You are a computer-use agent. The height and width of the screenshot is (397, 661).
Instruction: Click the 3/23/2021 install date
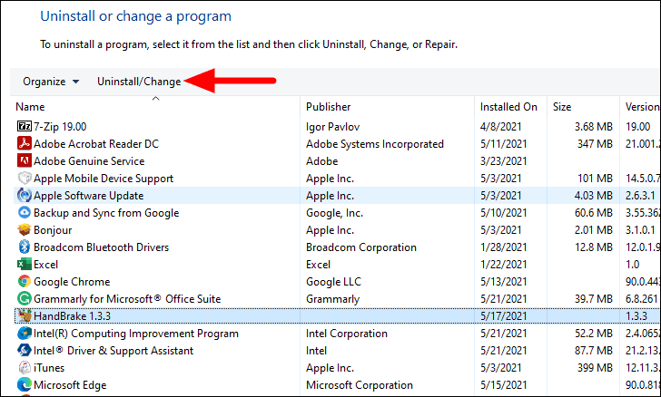point(503,161)
